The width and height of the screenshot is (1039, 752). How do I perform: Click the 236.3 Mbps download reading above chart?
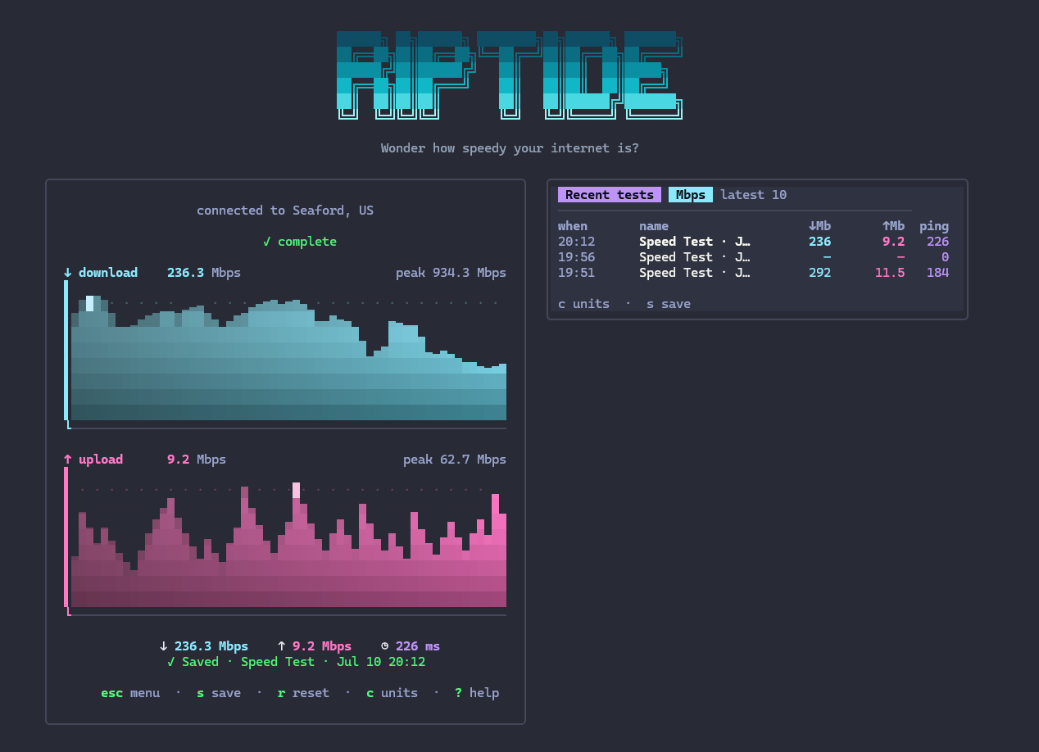coord(204,273)
